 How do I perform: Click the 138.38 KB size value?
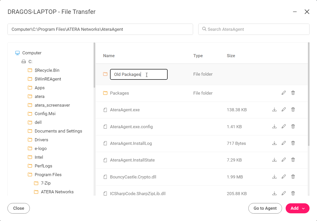237,110
